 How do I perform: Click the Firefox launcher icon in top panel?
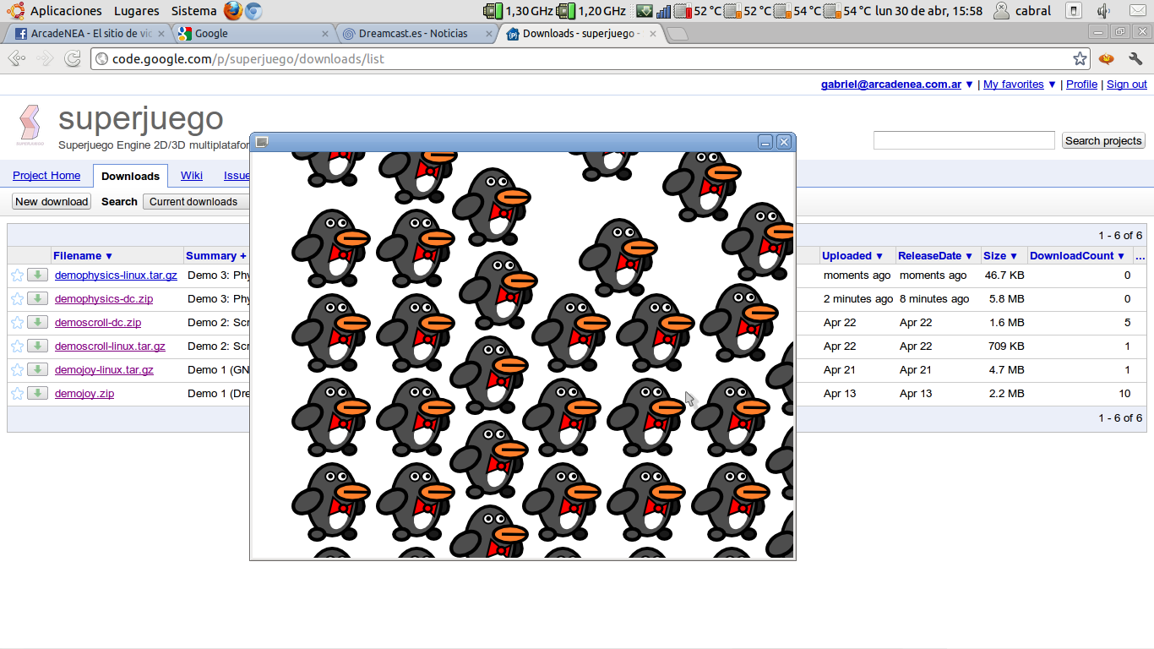(x=233, y=11)
